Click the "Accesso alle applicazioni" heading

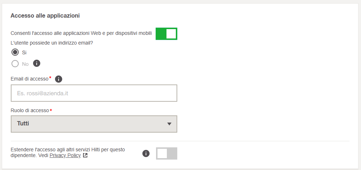pos(45,15)
